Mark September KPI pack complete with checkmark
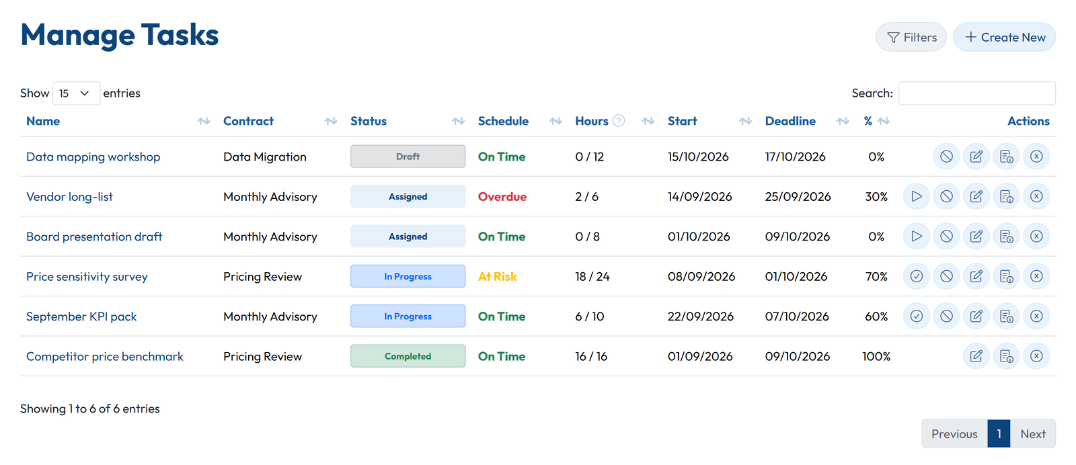The width and height of the screenshot is (1076, 465). (x=916, y=316)
